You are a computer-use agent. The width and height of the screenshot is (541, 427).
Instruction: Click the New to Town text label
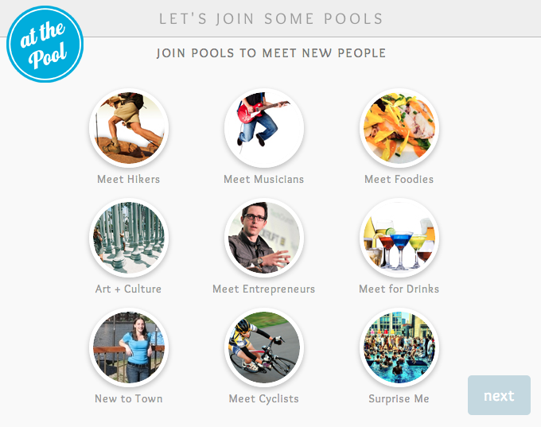pos(129,399)
